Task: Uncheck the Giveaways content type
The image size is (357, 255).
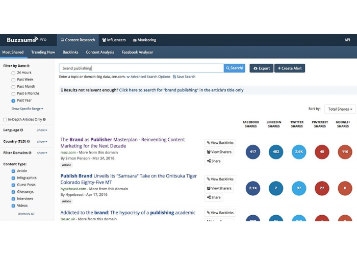Action: pyautogui.click(x=13, y=192)
